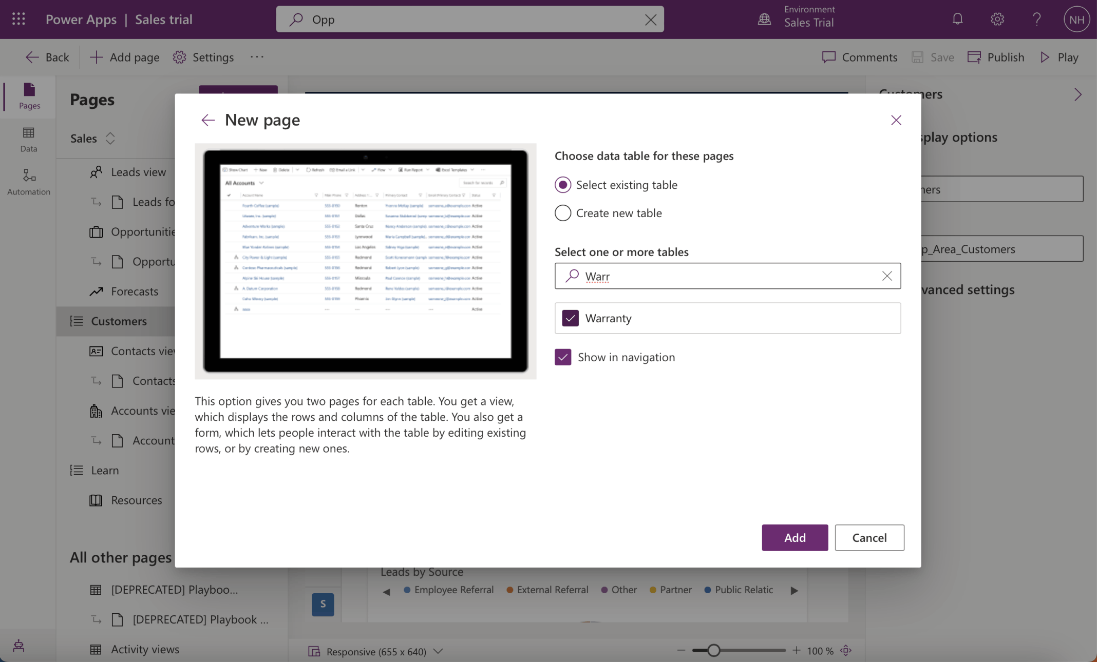Expand the Sales area switcher

(x=110, y=139)
